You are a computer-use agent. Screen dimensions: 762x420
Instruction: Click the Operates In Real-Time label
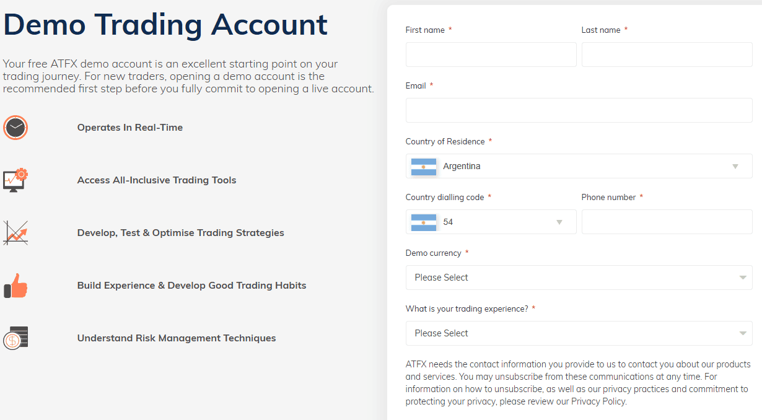point(129,127)
